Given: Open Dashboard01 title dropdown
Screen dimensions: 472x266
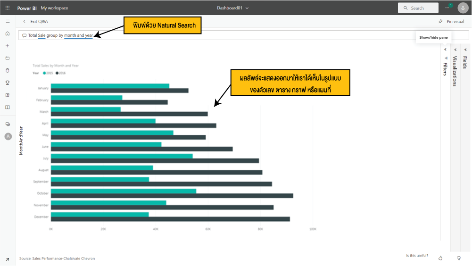Looking at the screenshot, I should coord(233,8).
